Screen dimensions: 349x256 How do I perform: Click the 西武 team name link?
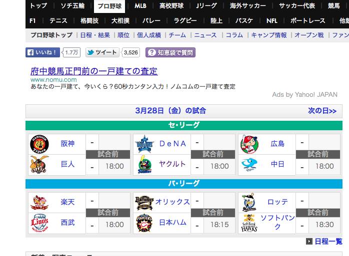tap(67, 223)
